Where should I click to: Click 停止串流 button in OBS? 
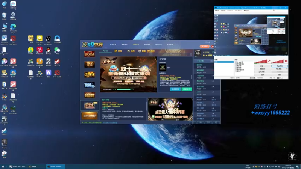(x=280, y=66)
